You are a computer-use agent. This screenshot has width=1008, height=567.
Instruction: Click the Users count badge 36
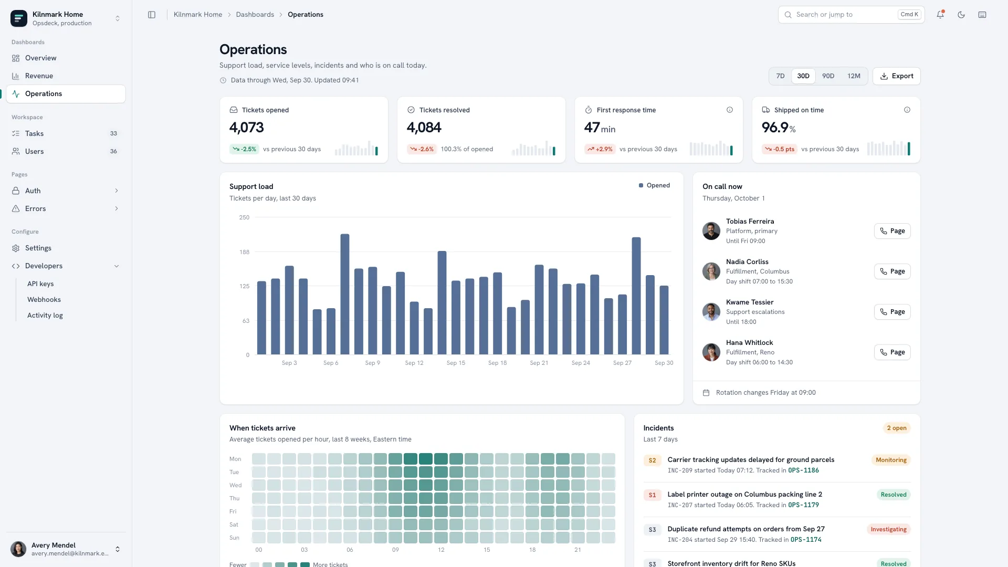tap(113, 152)
